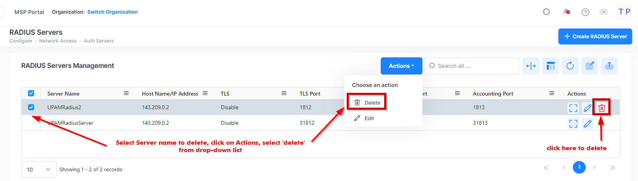Click the column width fit icon
638x181 pixels.
tap(531, 66)
